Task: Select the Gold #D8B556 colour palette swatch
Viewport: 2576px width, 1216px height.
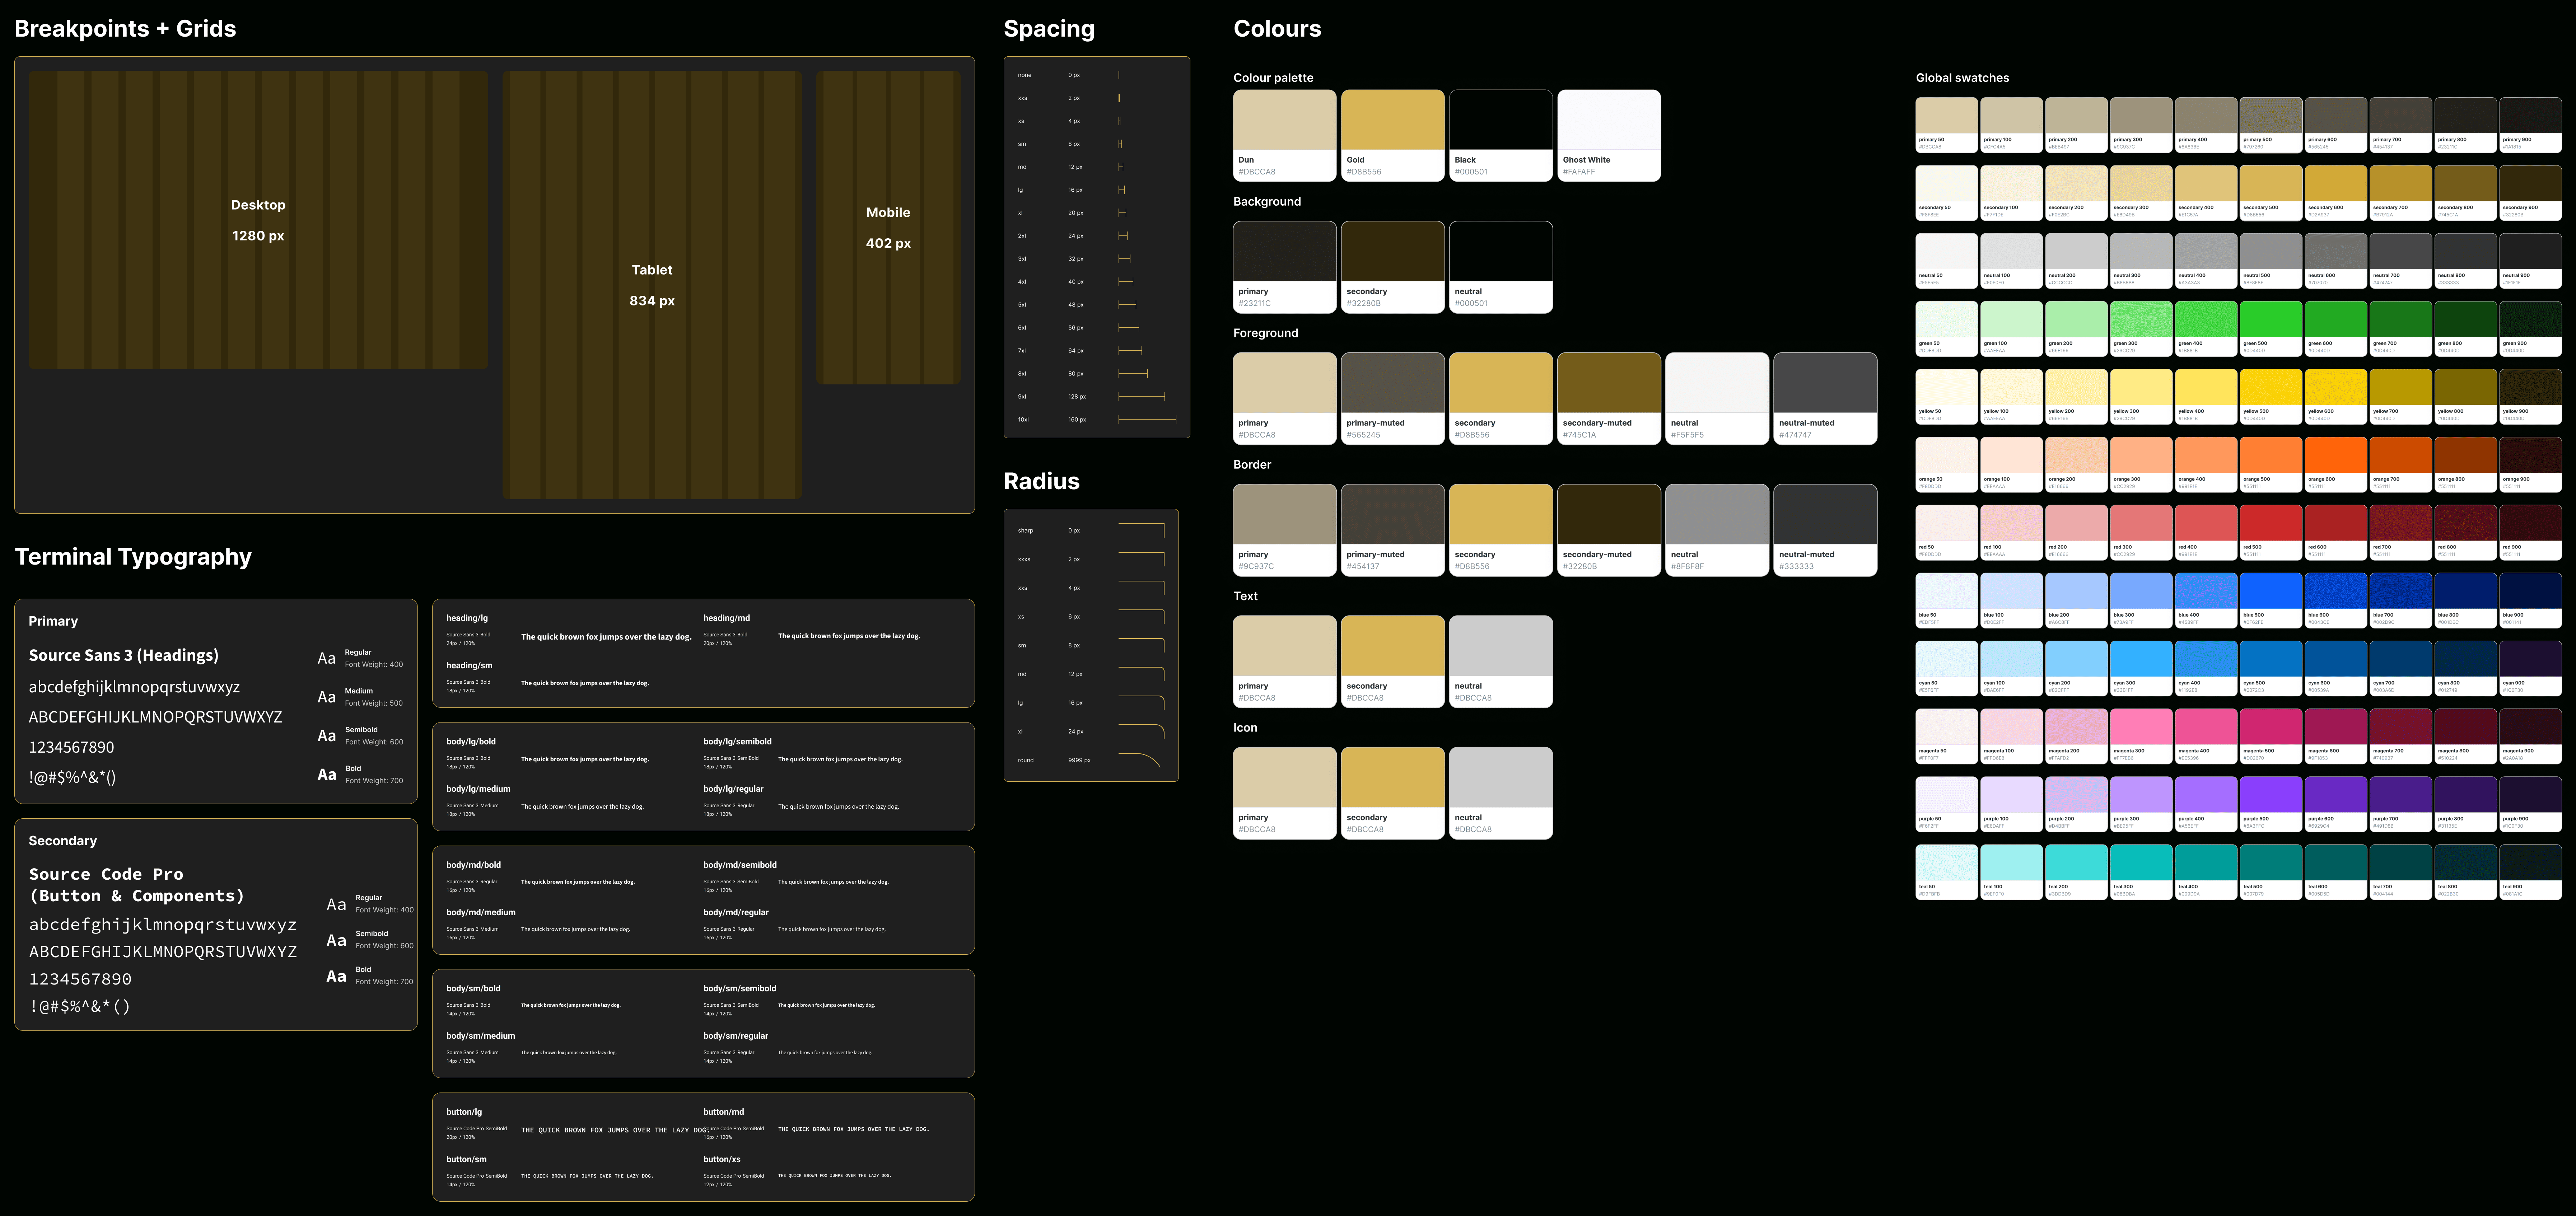Action: click(x=1392, y=135)
